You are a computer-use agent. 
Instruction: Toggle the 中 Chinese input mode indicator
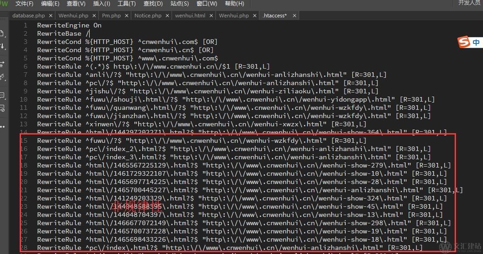[x=476, y=43]
